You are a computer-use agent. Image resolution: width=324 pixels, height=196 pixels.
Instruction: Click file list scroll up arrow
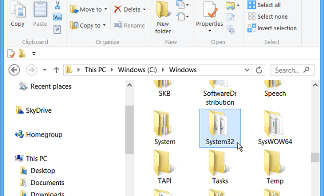point(315,85)
